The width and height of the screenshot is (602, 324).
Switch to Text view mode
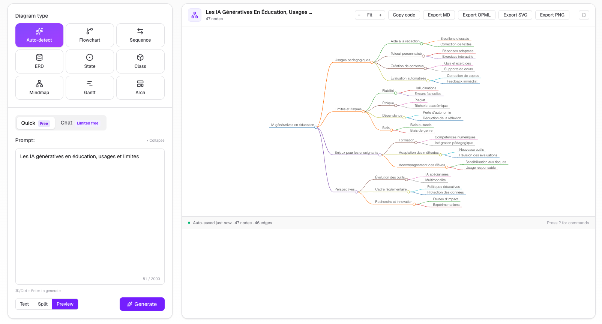pyautogui.click(x=24, y=304)
